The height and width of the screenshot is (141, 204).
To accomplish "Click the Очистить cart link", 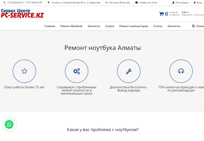I will pos(199,15).
